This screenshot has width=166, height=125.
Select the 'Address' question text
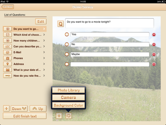[19, 64]
